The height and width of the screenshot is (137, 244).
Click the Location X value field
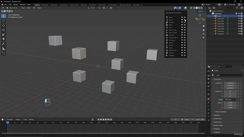(230, 83)
